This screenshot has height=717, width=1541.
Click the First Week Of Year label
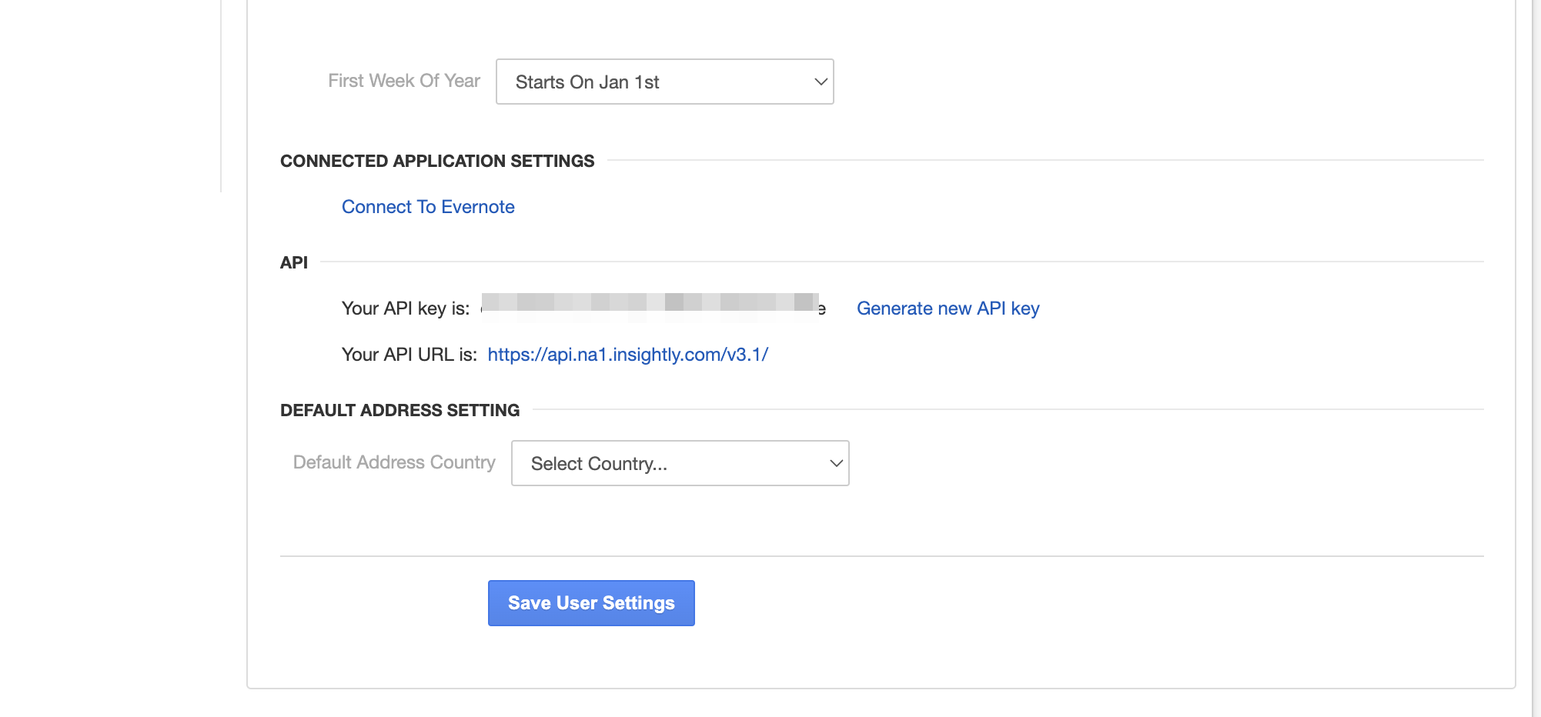click(x=403, y=81)
